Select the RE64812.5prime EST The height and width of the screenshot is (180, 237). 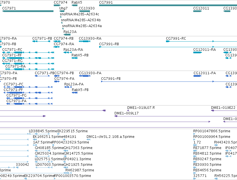pyautogui.click(x=195, y=156)
